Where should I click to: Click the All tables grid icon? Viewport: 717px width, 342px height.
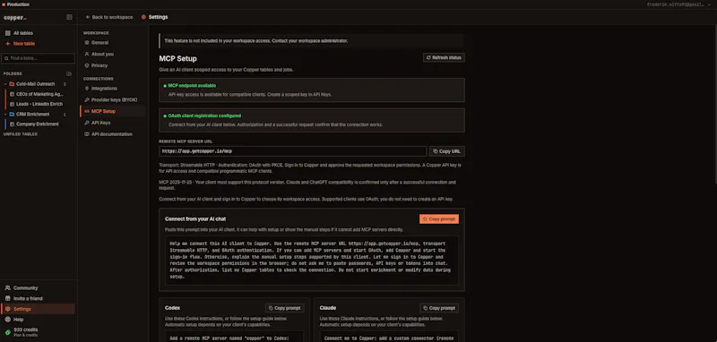(8, 33)
